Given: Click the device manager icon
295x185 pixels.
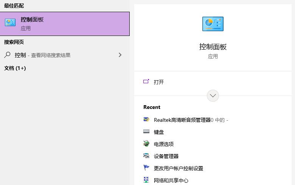Looking at the screenshot, I should pyautogui.click(x=146, y=155).
